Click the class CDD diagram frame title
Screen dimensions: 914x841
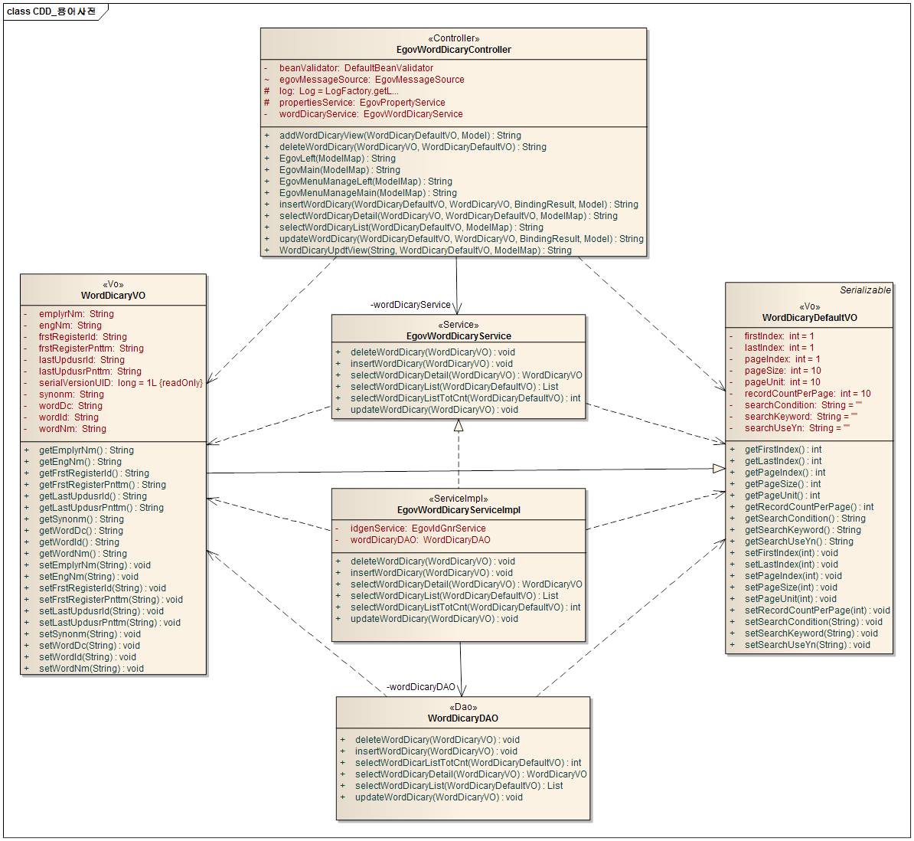coord(52,11)
